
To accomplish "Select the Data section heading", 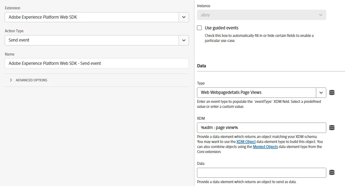I will pos(202,66).
